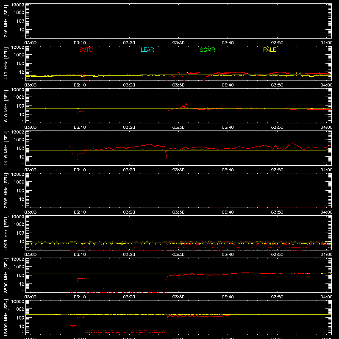
Task: Click 03:50 tick label under 610 MHz panel
Action: point(277,128)
